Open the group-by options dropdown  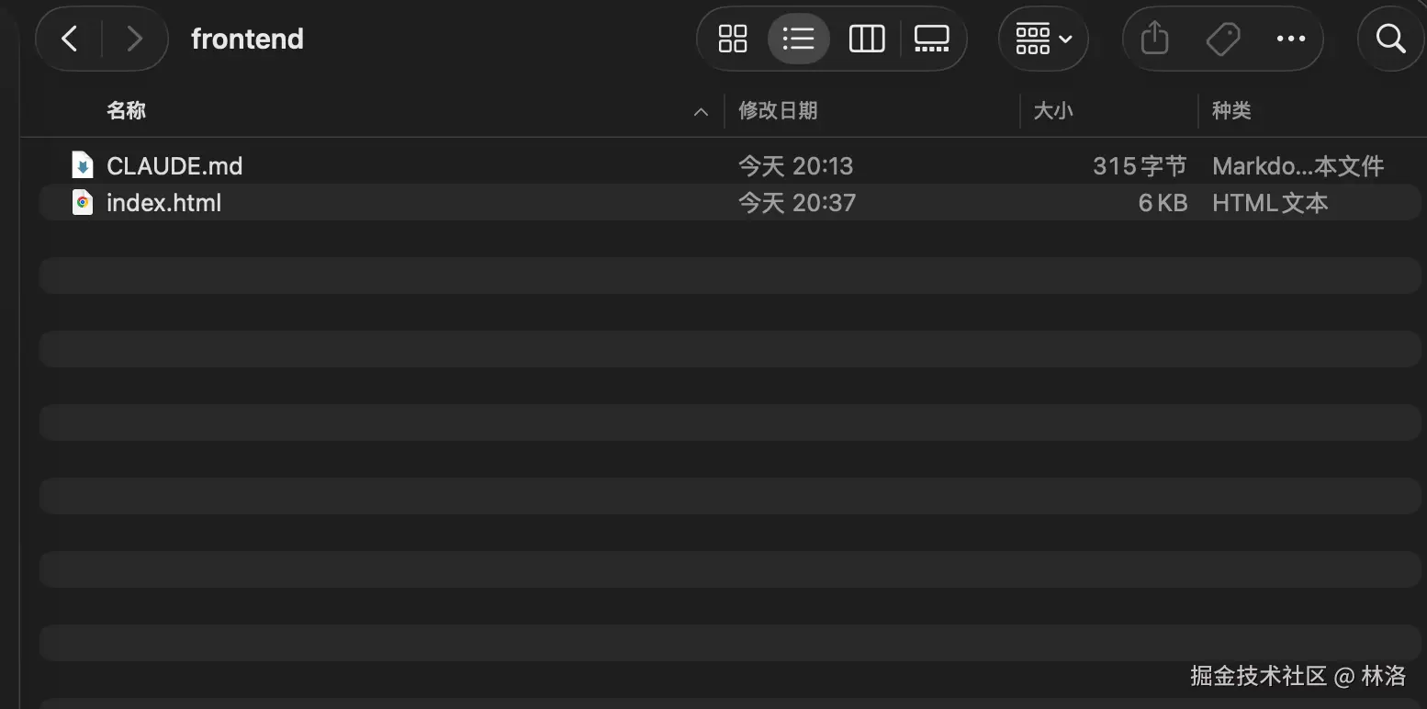coord(1043,39)
